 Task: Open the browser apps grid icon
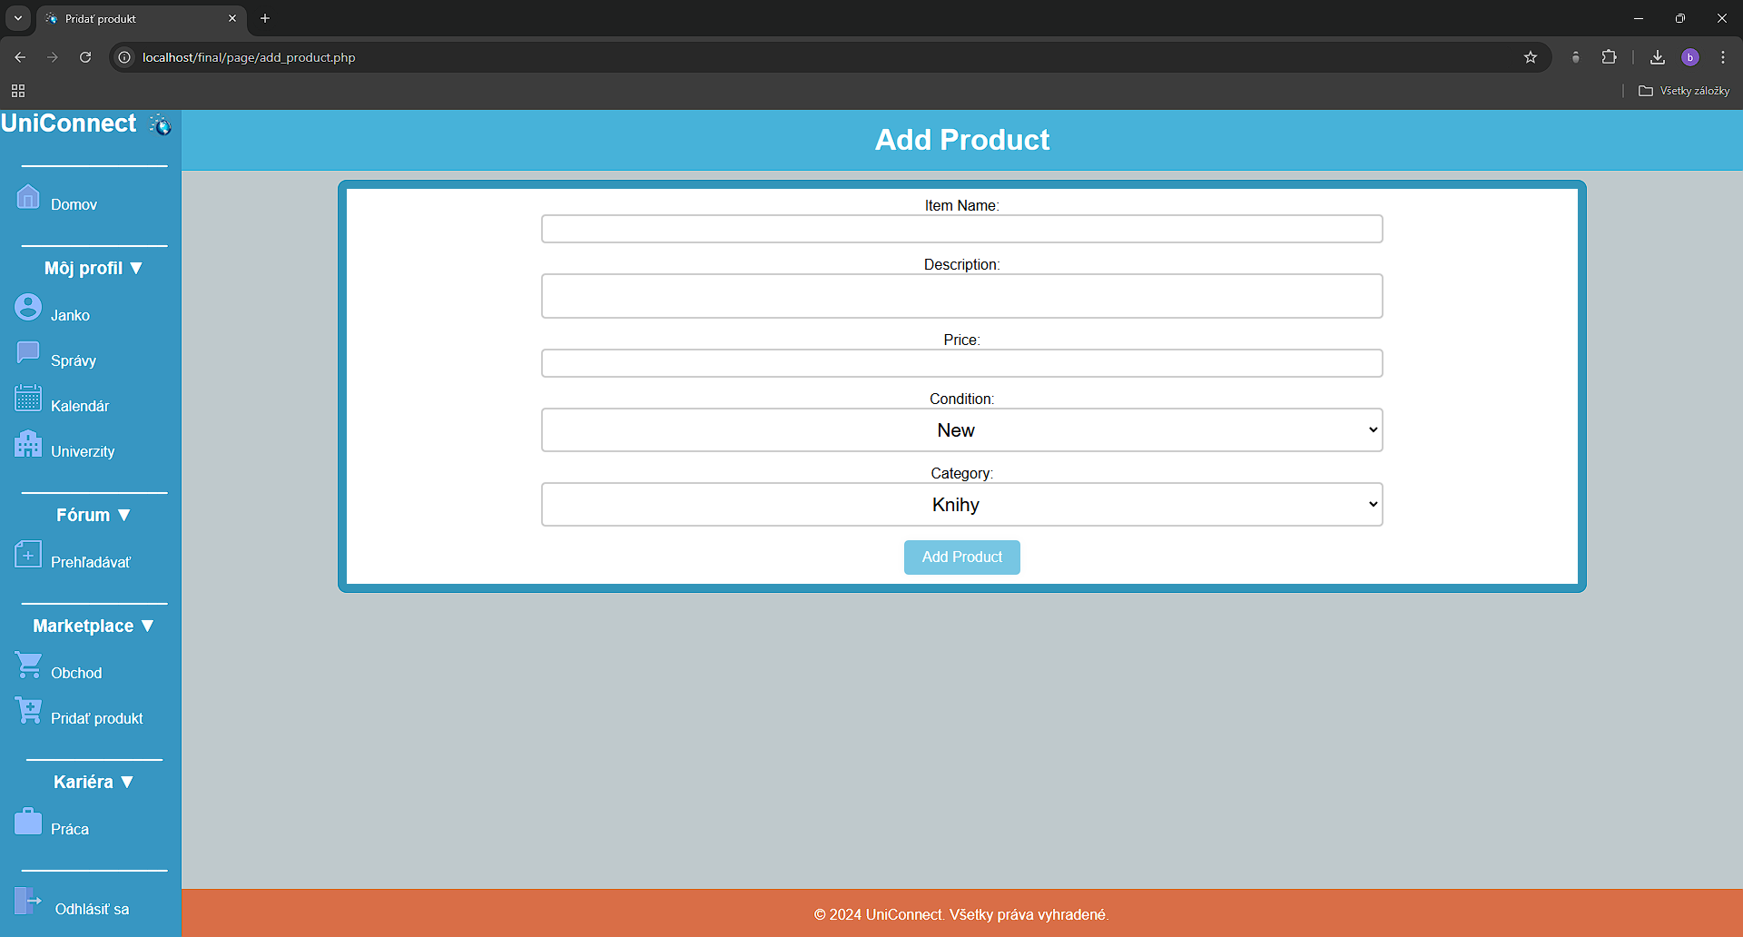pos(18,91)
